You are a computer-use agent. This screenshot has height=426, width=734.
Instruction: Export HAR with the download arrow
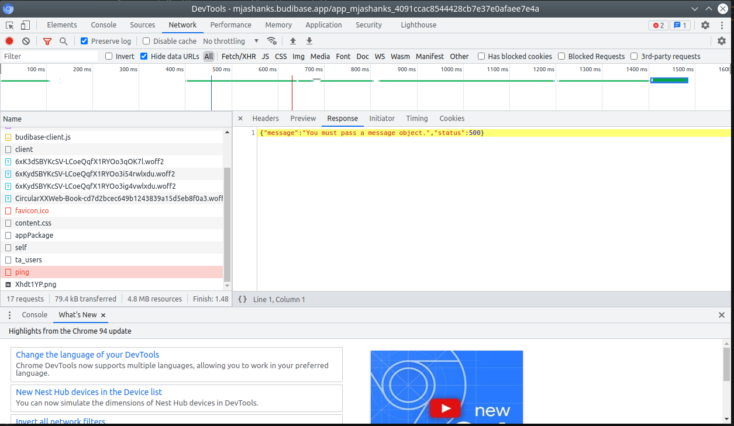pos(309,41)
